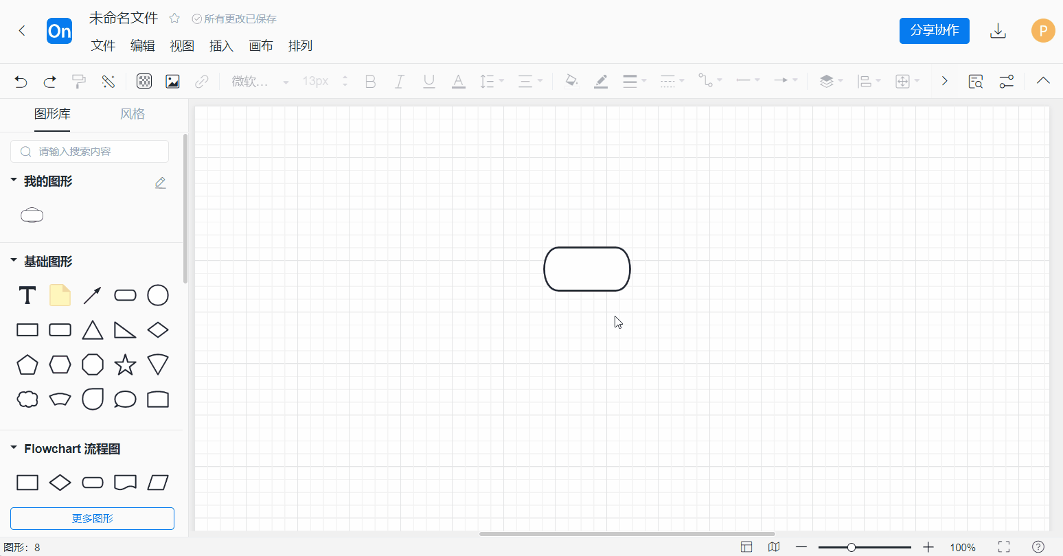Open the line dash style dropdown
This screenshot has width=1063, height=556.
(x=672, y=81)
